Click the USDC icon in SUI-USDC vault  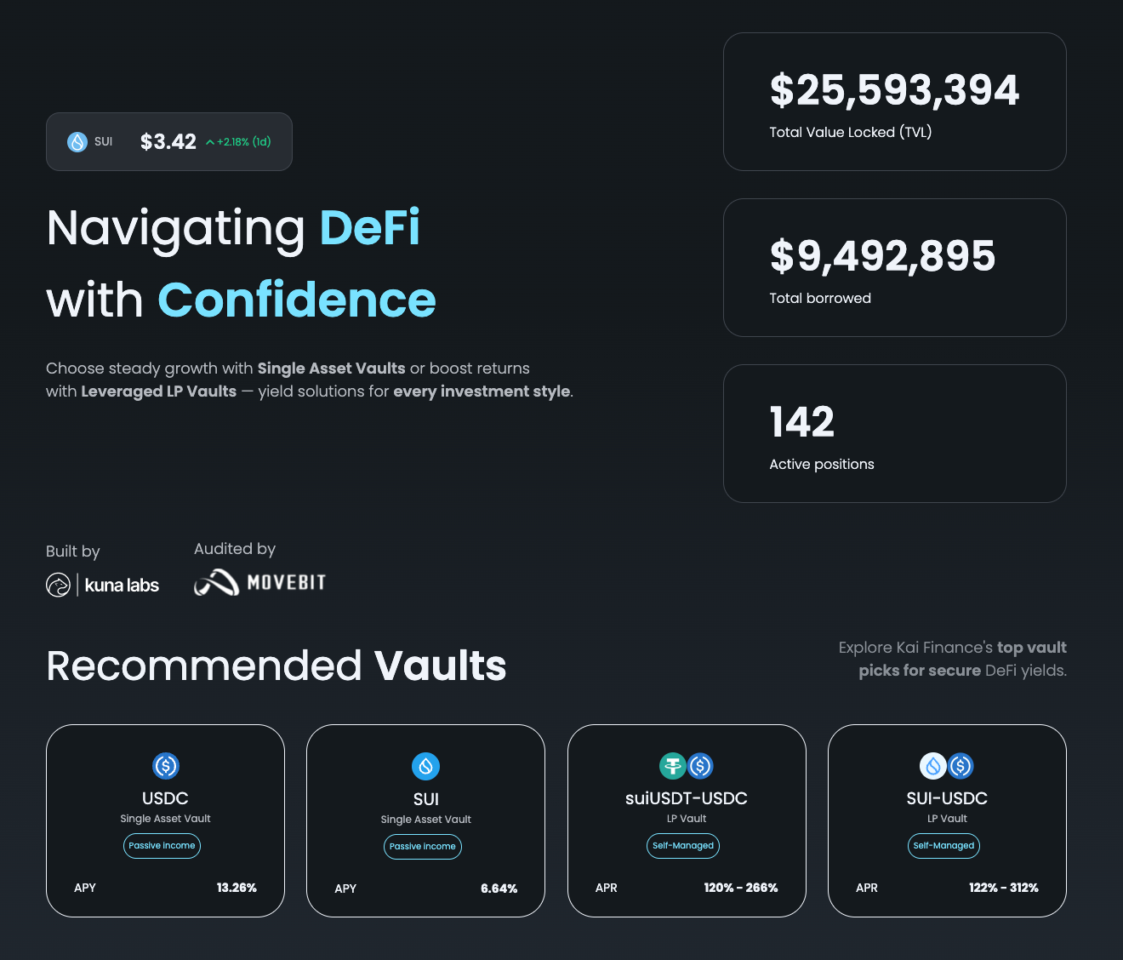click(x=961, y=766)
